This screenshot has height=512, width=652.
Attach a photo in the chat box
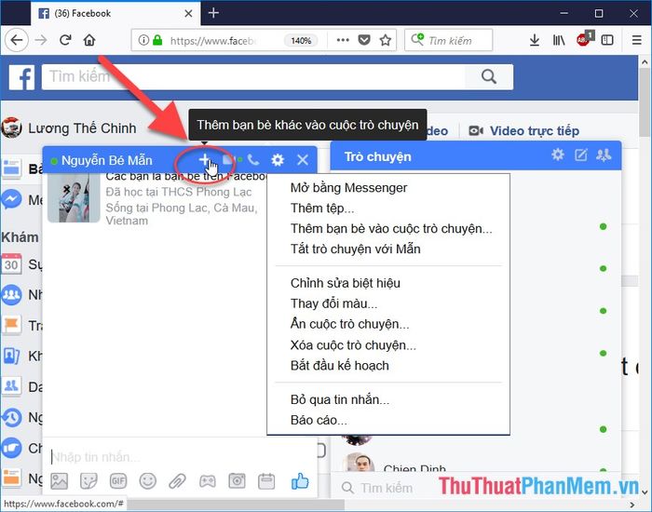tap(59, 481)
